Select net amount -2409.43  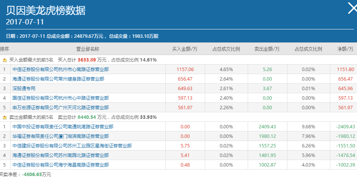346,127
